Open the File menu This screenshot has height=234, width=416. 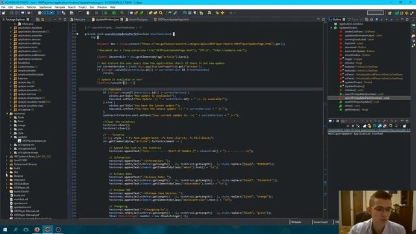click(x=3, y=7)
